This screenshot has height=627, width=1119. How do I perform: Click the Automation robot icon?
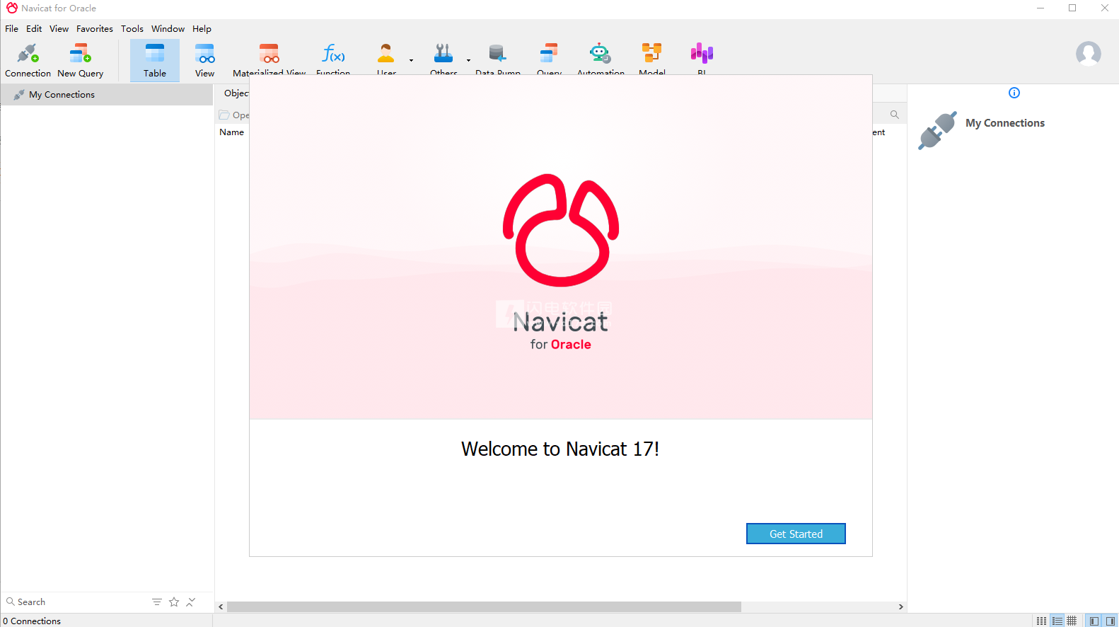[600, 57]
